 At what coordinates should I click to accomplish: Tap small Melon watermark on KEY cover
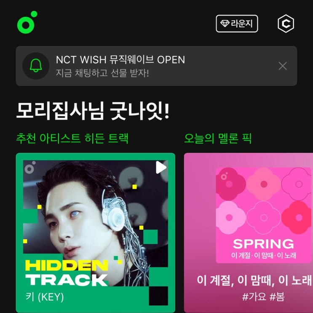tap(30, 167)
